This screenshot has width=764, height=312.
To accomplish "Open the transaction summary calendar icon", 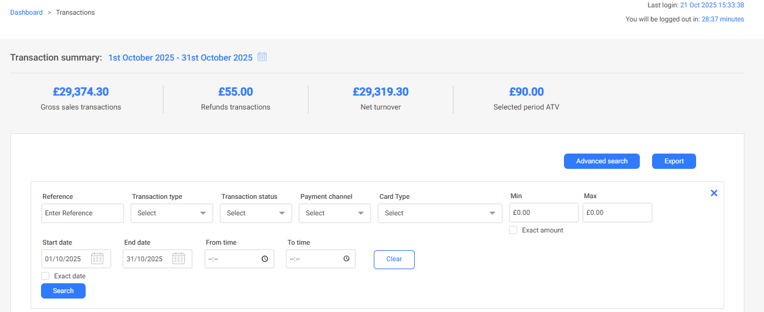I will (x=262, y=57).
